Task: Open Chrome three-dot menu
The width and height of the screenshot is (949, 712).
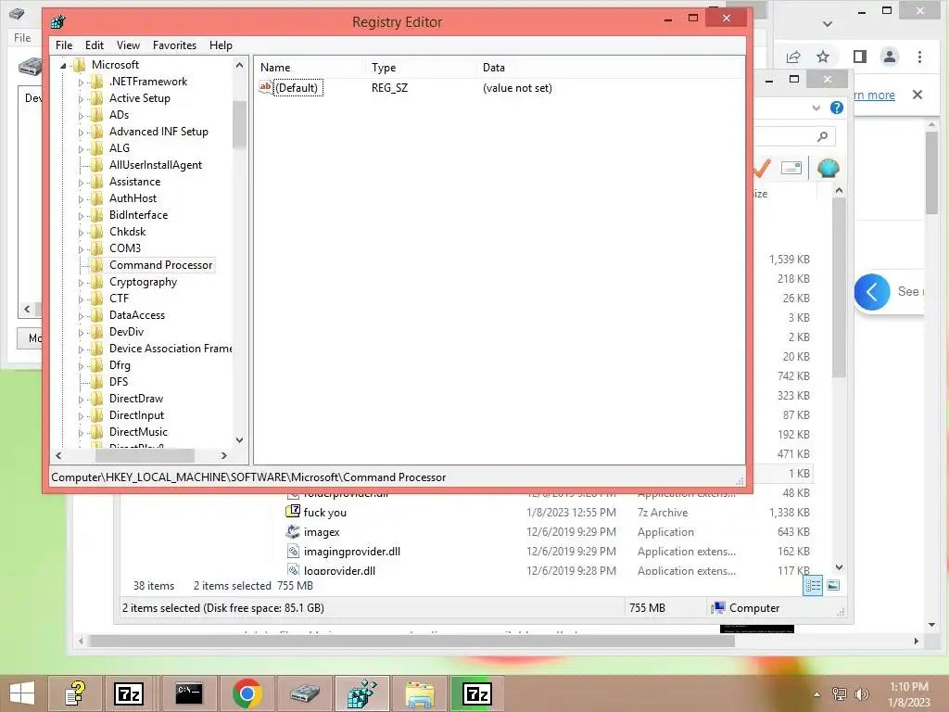Action: click(x=919, y=57)
